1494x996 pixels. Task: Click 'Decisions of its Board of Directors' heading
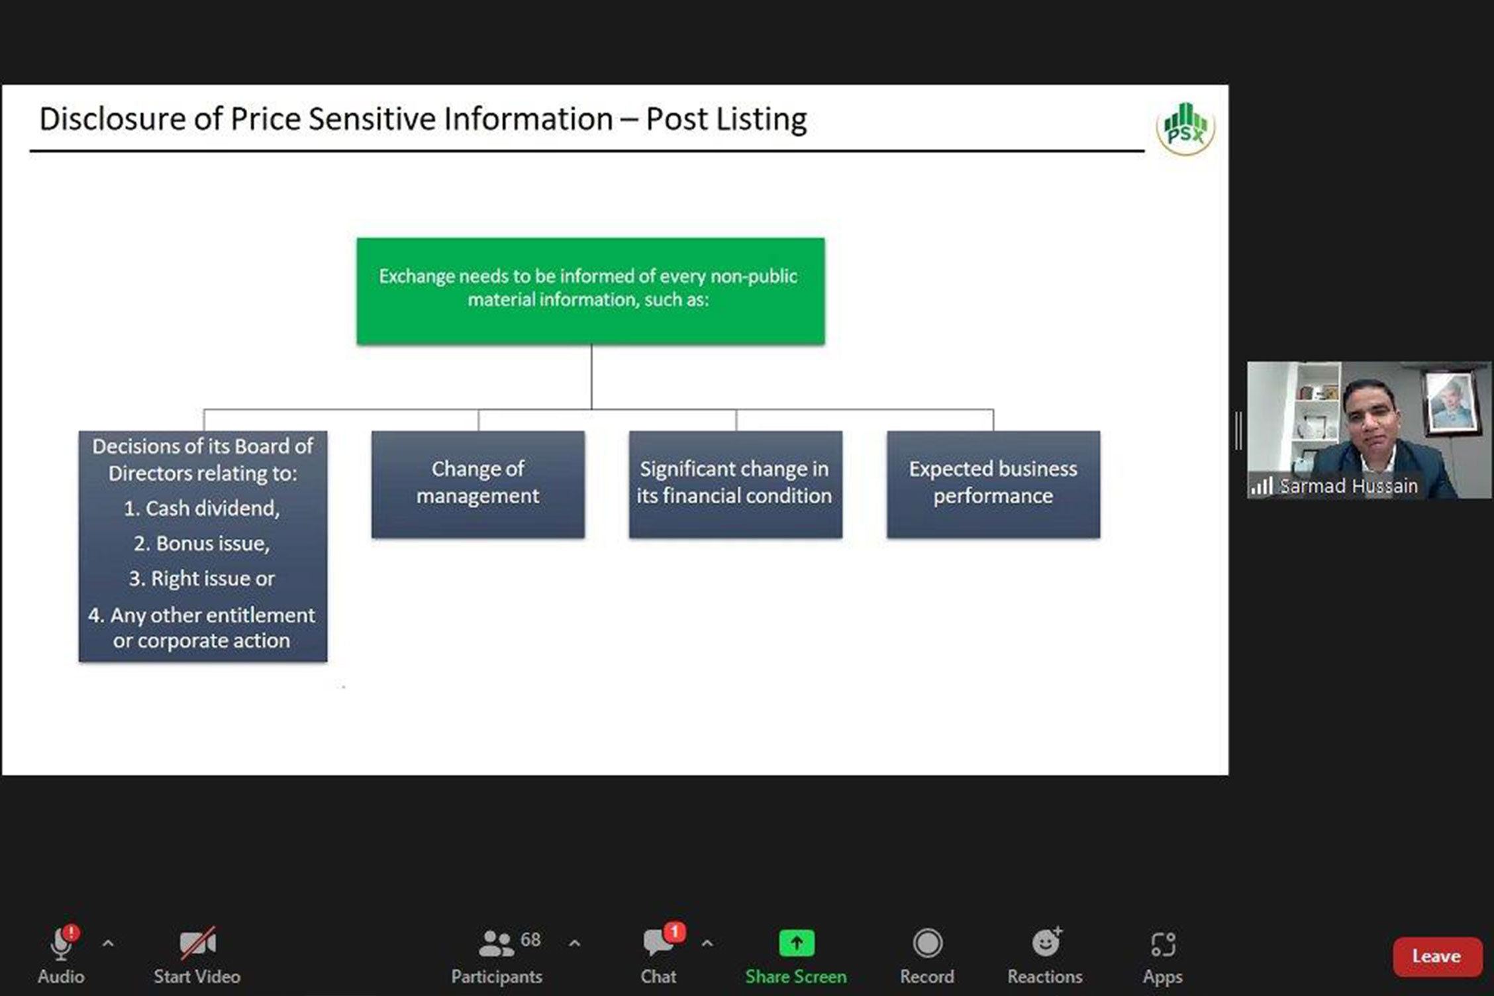pos(203,460)
